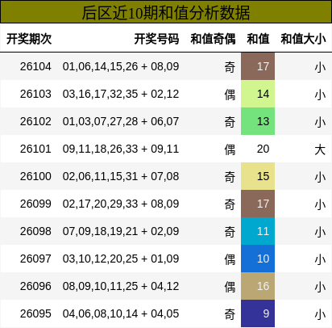Screen dimensions: 332x328
Task: Click 小 size in row 26103
Action: 320,95
